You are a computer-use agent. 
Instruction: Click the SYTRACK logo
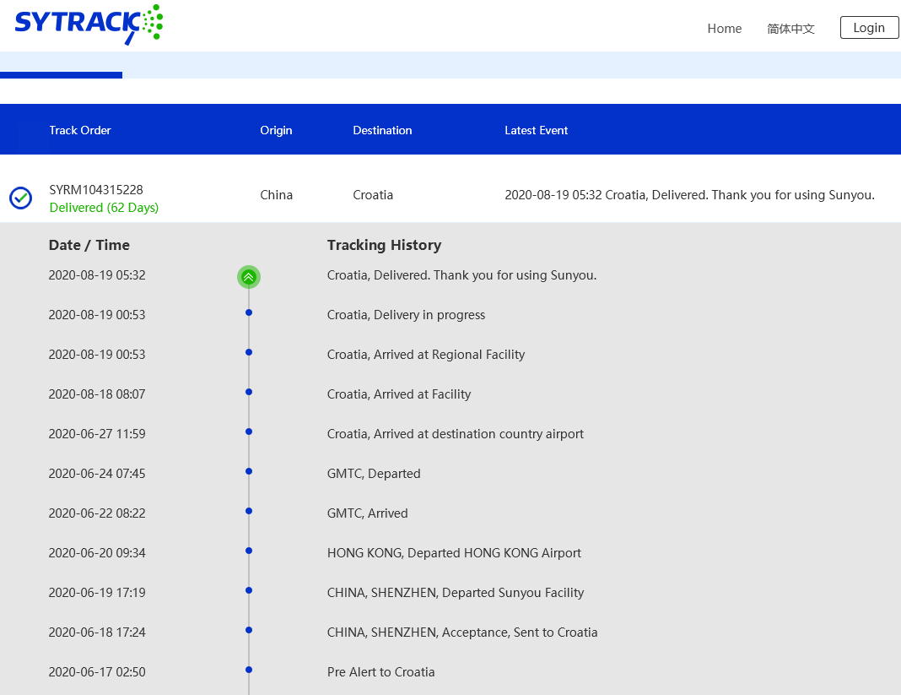[x=89, y=24]
